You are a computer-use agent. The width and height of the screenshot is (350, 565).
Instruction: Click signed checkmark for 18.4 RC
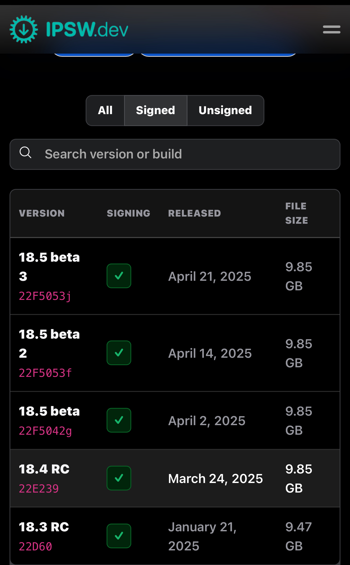pos(119,478)
